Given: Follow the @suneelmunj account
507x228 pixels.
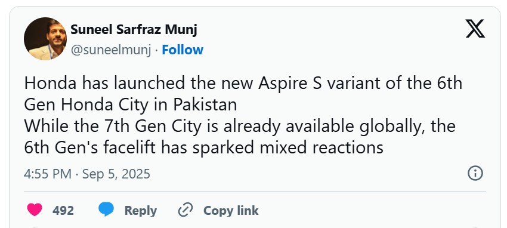Looking at the screenshot, I should click(x=183, y=50).
